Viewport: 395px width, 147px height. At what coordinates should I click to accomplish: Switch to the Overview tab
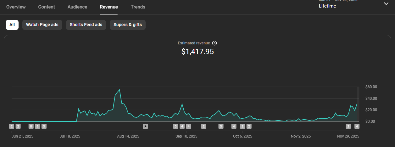(x=16, y=7)
